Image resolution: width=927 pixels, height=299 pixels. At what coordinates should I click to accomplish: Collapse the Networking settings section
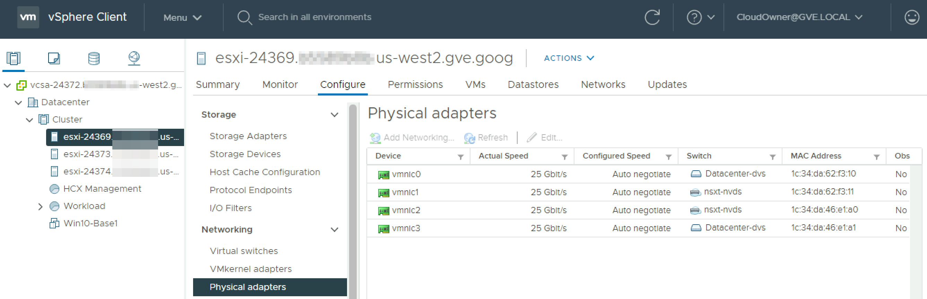coord(334,230)
